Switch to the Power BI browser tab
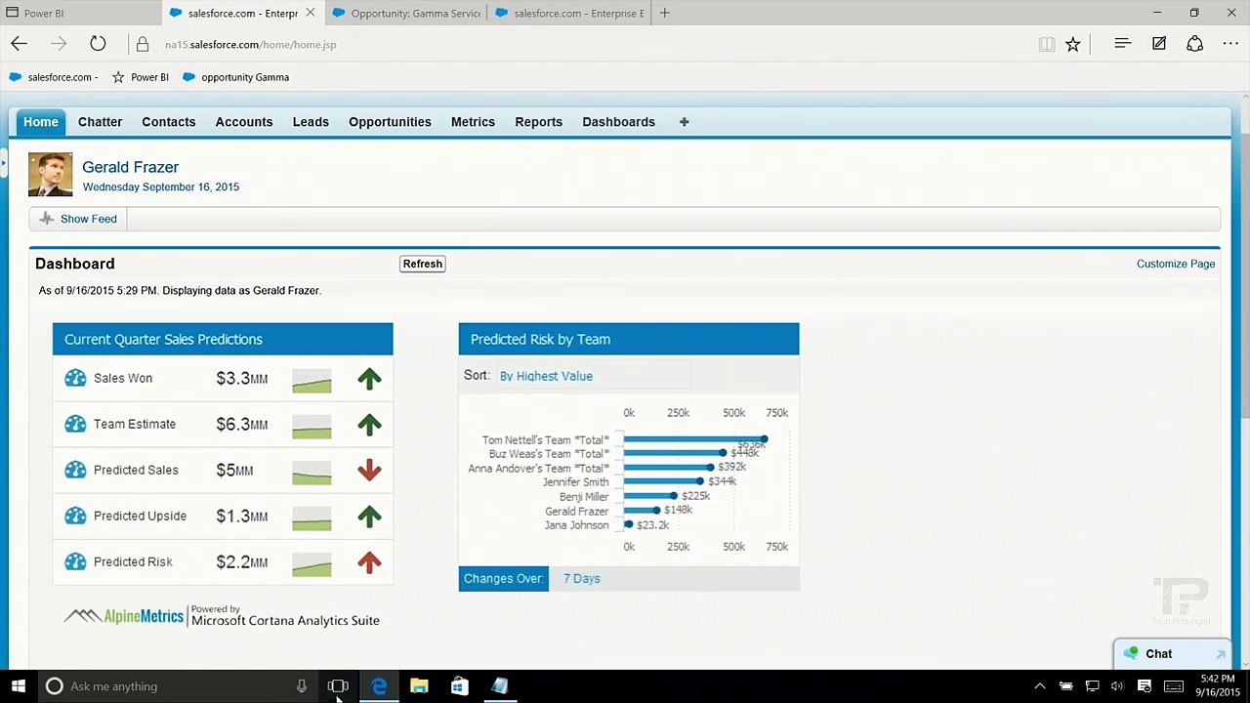This screenshot has height=703, width=1250. pyautogui.click(x=81, y=13)
